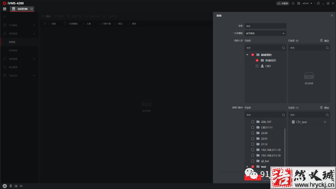Click the 全部下发 toolbar button

74,16
